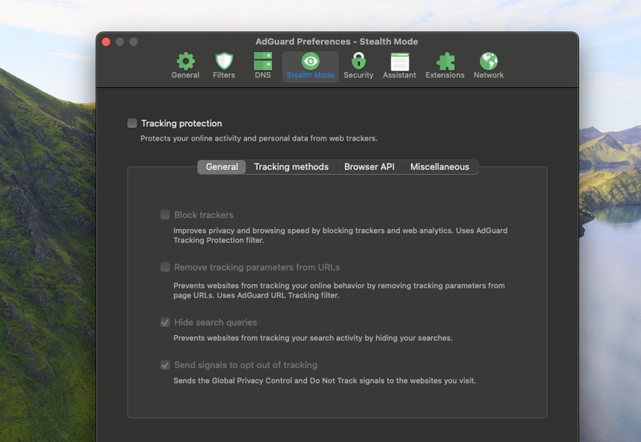Toggle Remove tracking parameters from URLs checkbox
The width and height of the screenshot is (641, 442).
165,267
